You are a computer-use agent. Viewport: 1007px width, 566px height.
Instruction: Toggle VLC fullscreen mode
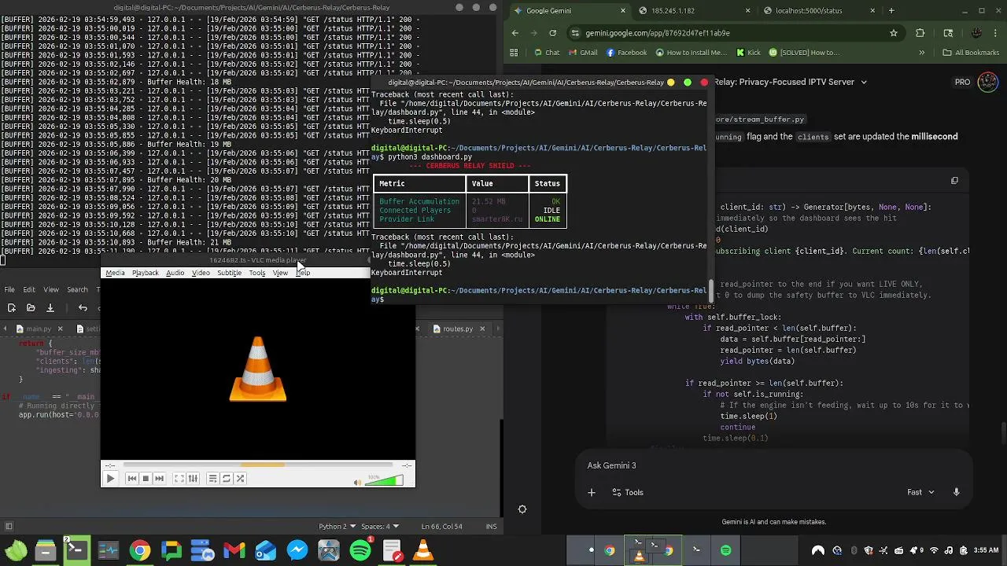click(179, 478)
